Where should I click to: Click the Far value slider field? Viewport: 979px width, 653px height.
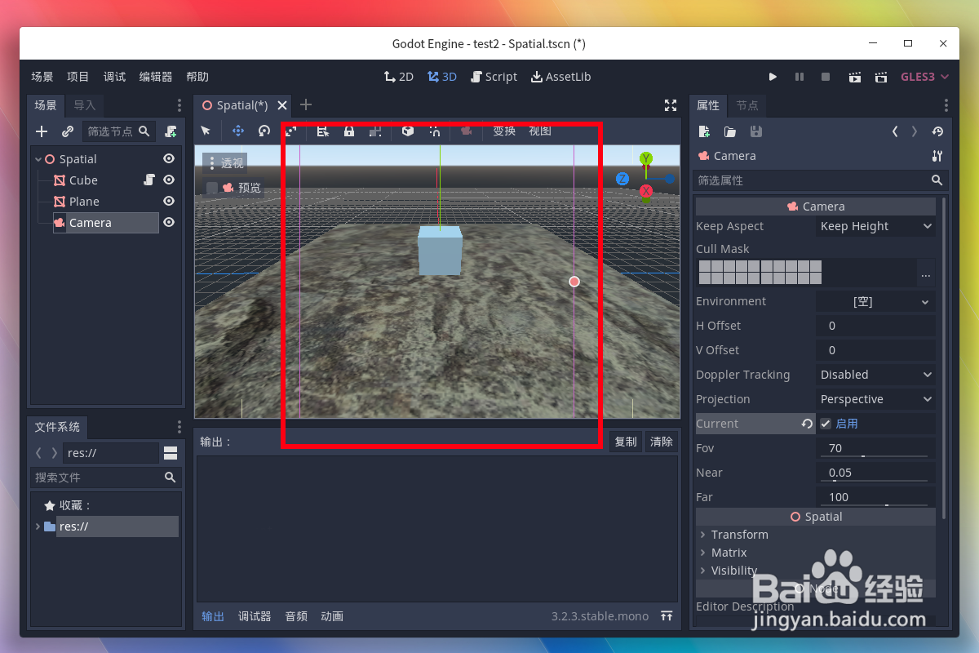click(x=875, y=497)
